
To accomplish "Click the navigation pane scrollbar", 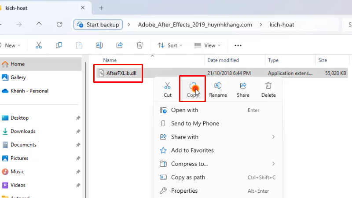I will pyautogui.click(x=85, y=130).
